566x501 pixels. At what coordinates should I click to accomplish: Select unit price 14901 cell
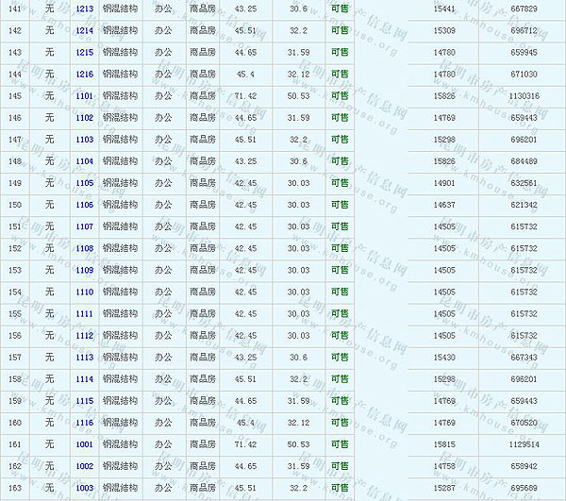[x=444, y=183]
